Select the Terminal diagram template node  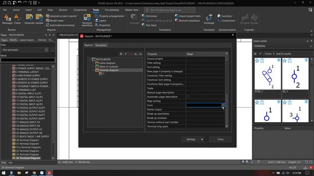109,70
